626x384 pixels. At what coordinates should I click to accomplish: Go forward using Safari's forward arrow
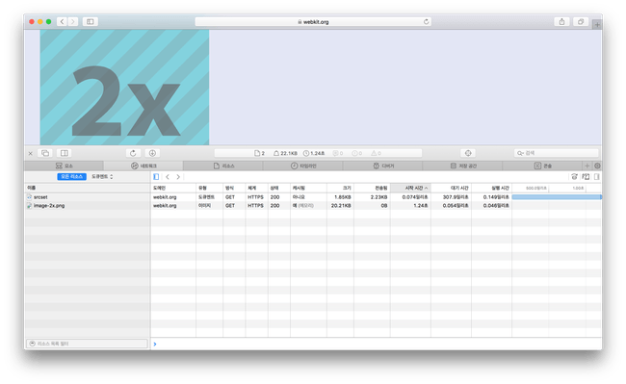coord(72,21)
